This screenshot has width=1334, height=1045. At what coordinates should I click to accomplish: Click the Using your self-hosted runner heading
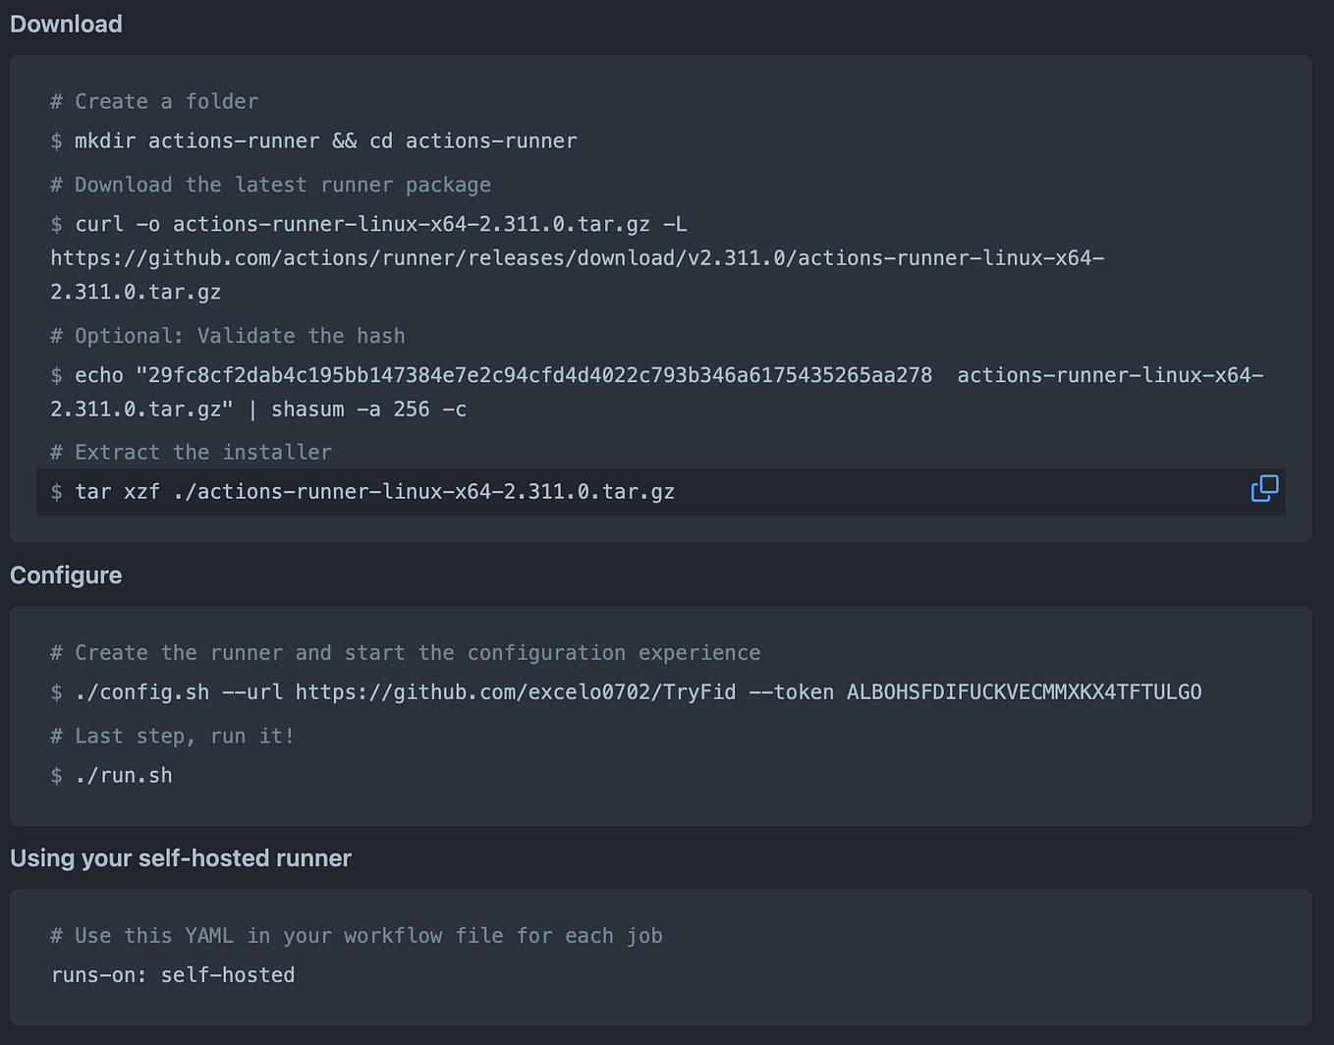click(181, 858)
